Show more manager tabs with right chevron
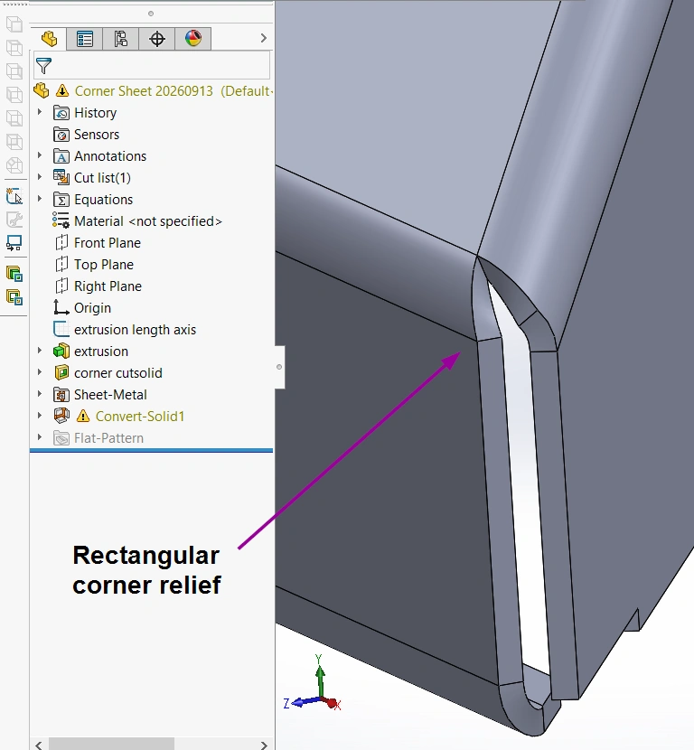Image resolution: width=694 pixels, height=750 pixels. pos(264,38)
